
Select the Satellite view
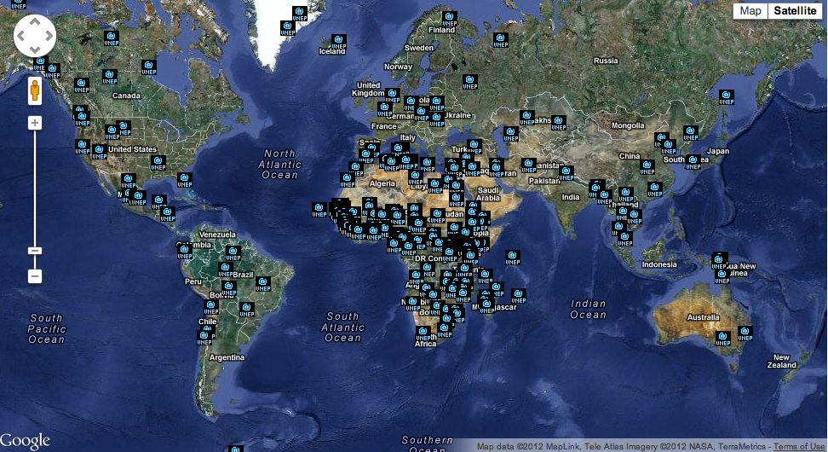coord(795,11)
